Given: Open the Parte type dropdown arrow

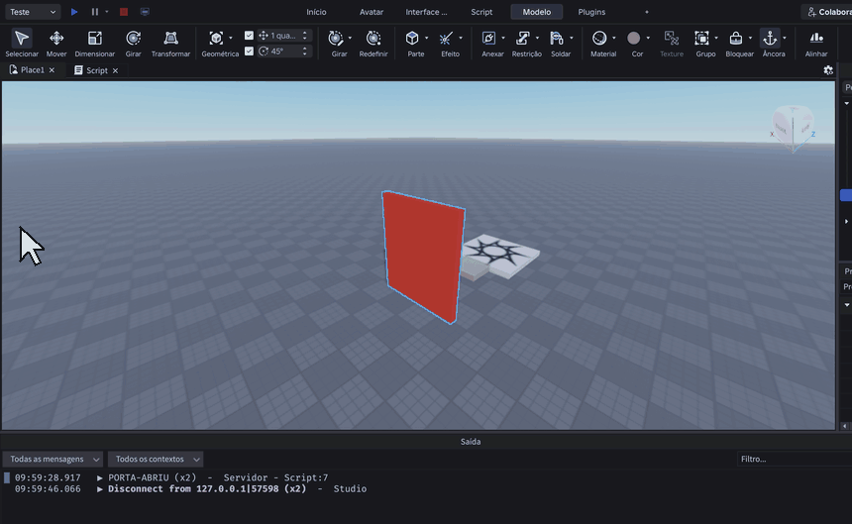Looking at the screenshot, I should tap(427, 38).
